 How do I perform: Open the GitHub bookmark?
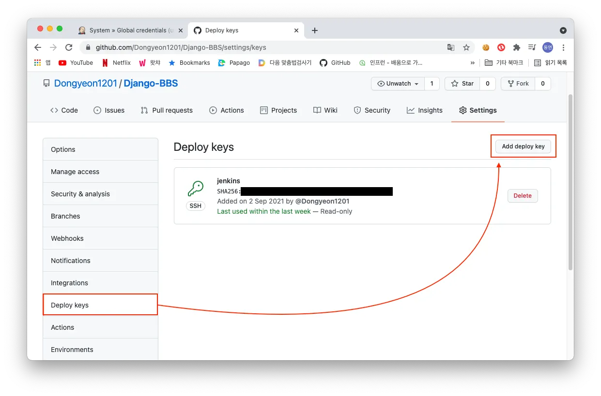[335, 62]
